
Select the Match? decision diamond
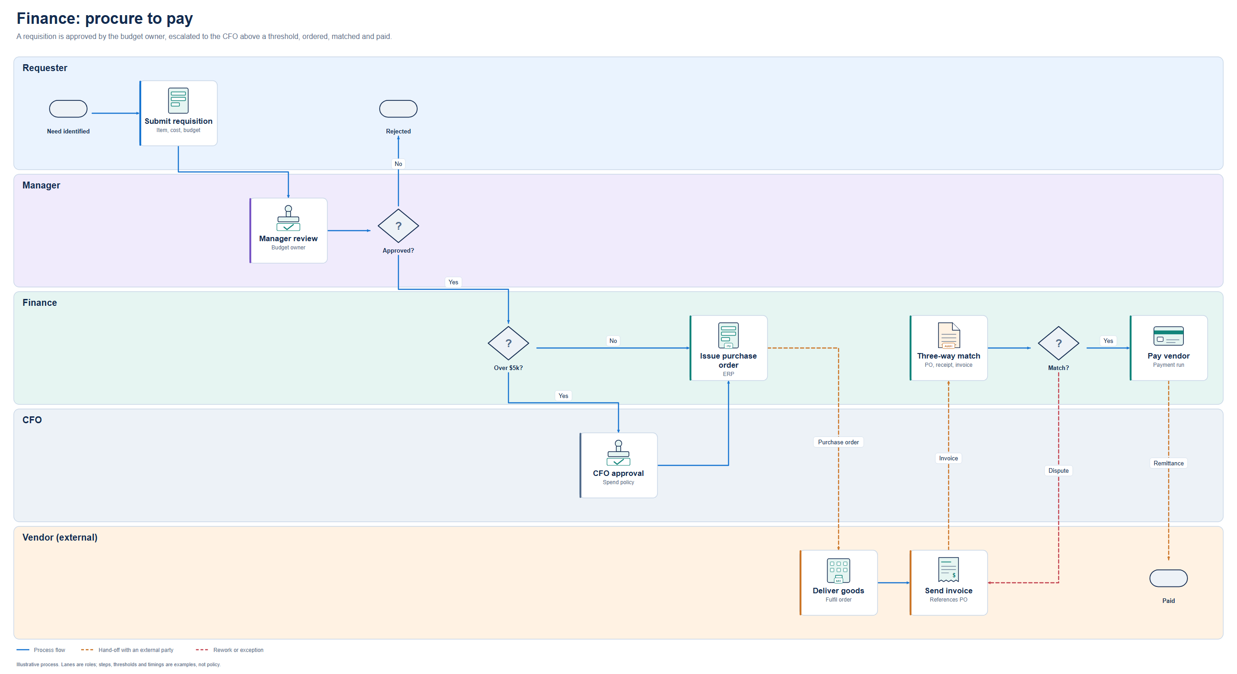(x=1058, y=343)
